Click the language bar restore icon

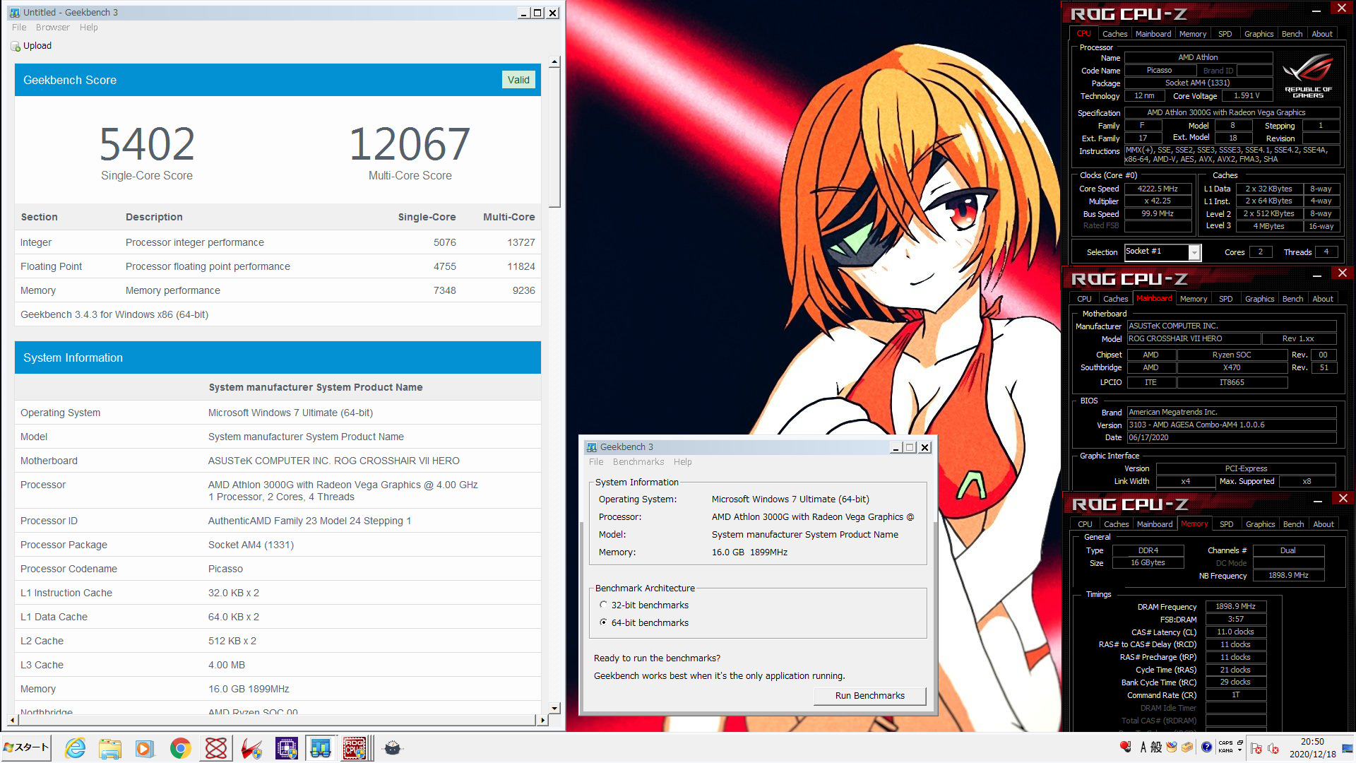tap(1240, 743)
